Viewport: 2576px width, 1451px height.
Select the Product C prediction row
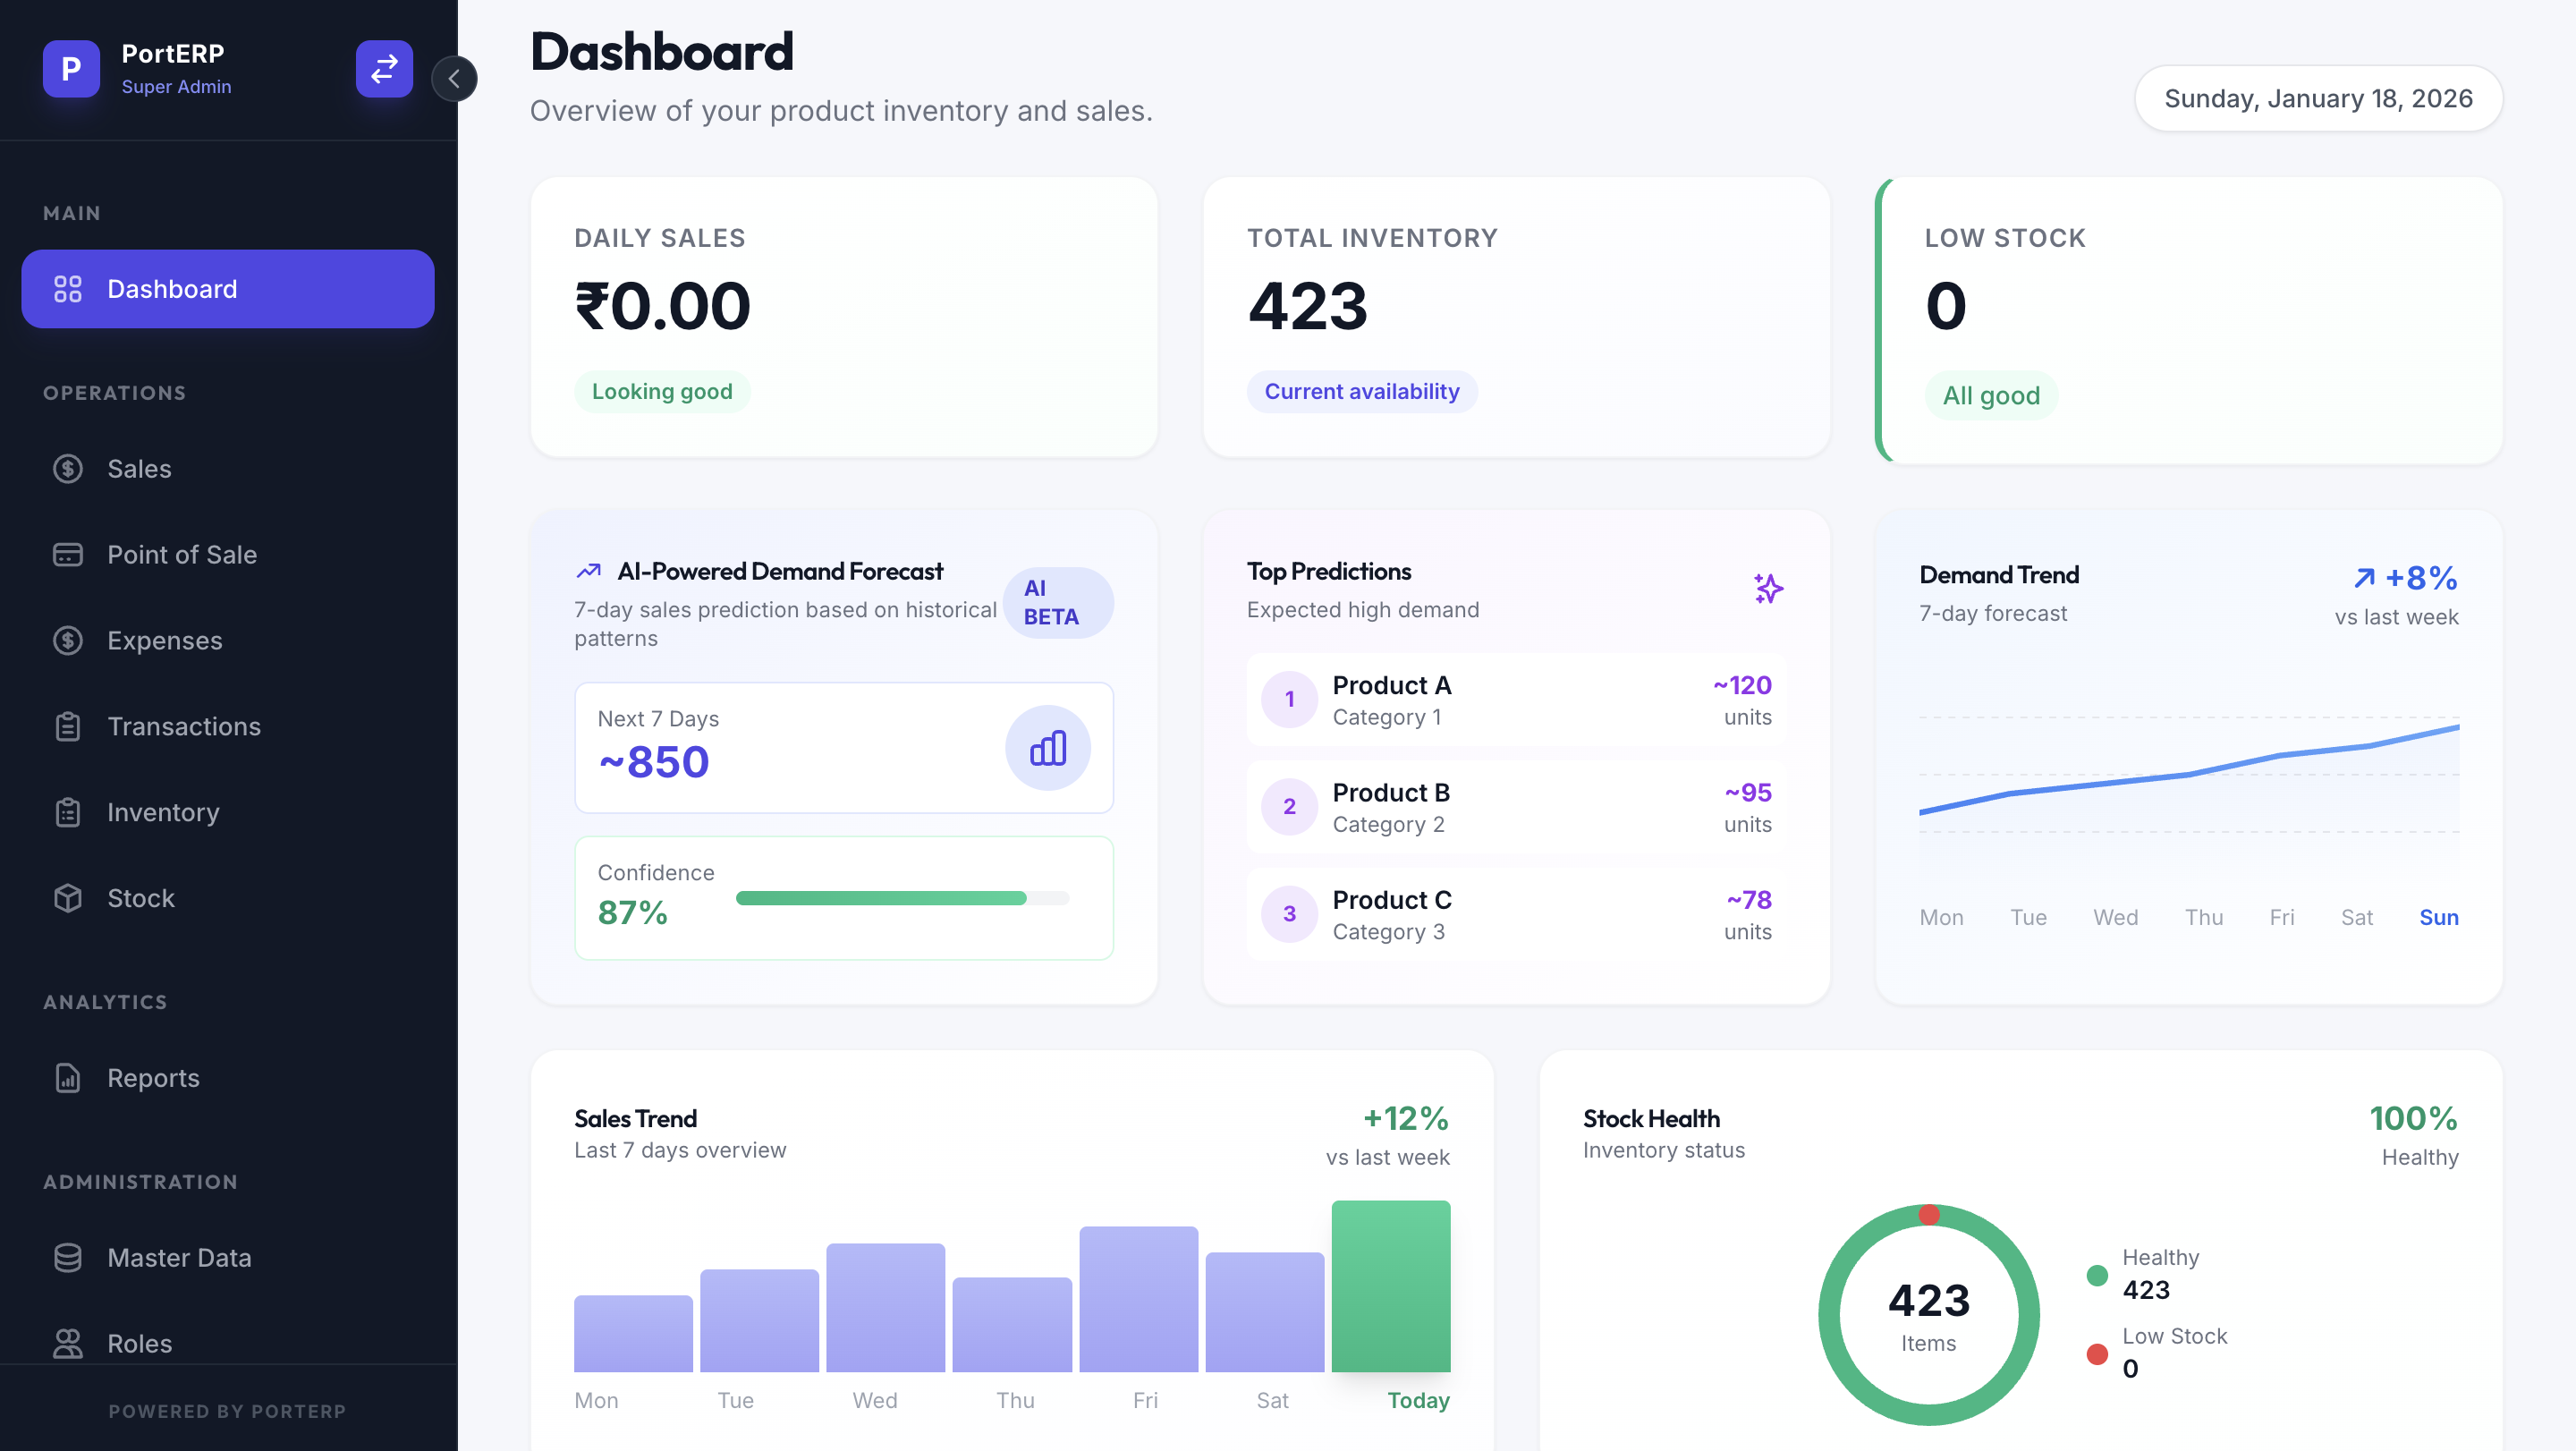click(1516, 914)
